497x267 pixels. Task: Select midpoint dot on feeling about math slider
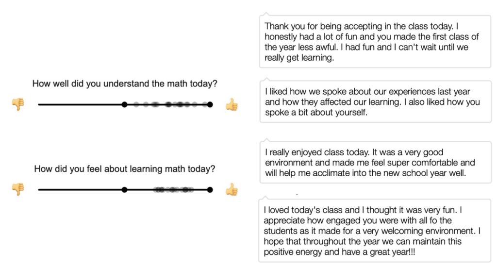[125, 190]
